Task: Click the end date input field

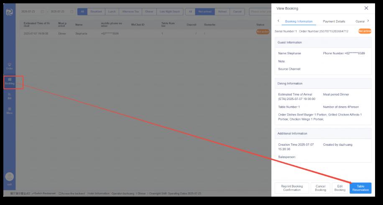Action: click(x=62, y=12)
